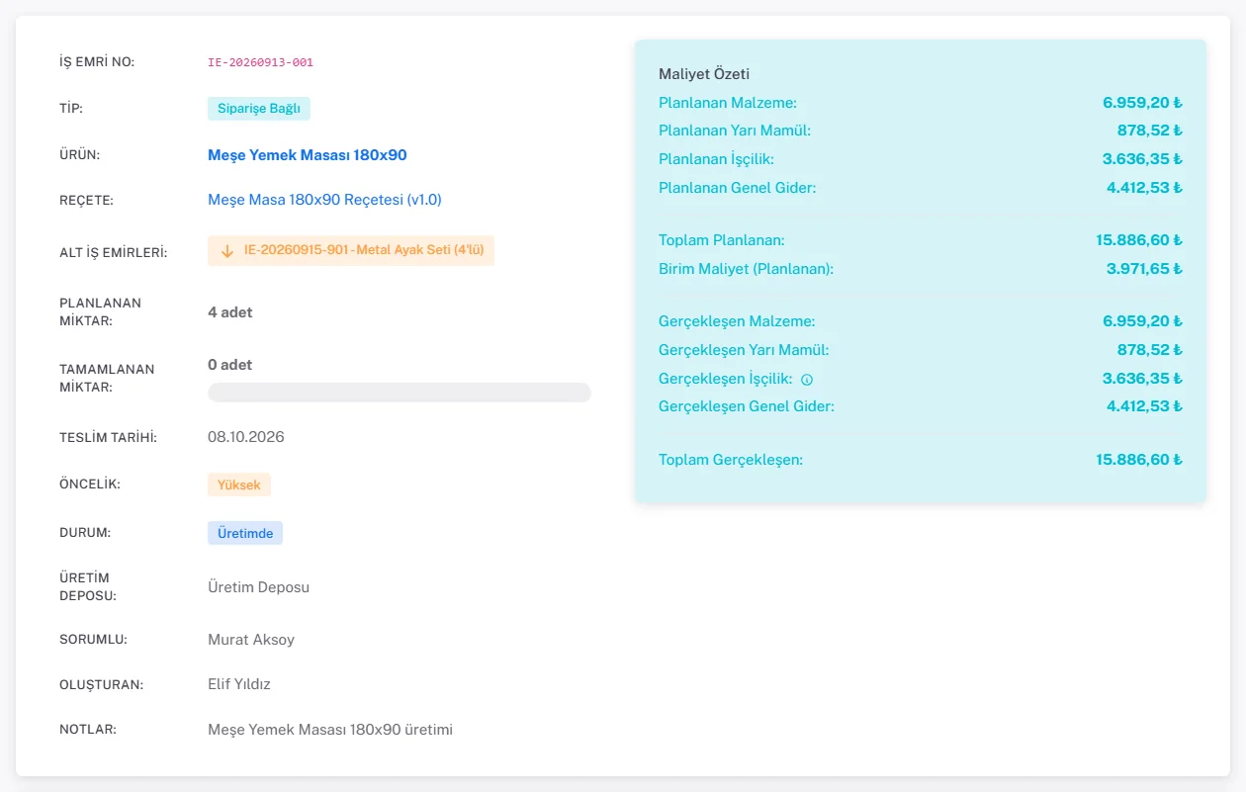The height and width of the screenshot is (792, 1246).
Task: Click the Toplam Planlanan label
Action: [x=722, y=240]
